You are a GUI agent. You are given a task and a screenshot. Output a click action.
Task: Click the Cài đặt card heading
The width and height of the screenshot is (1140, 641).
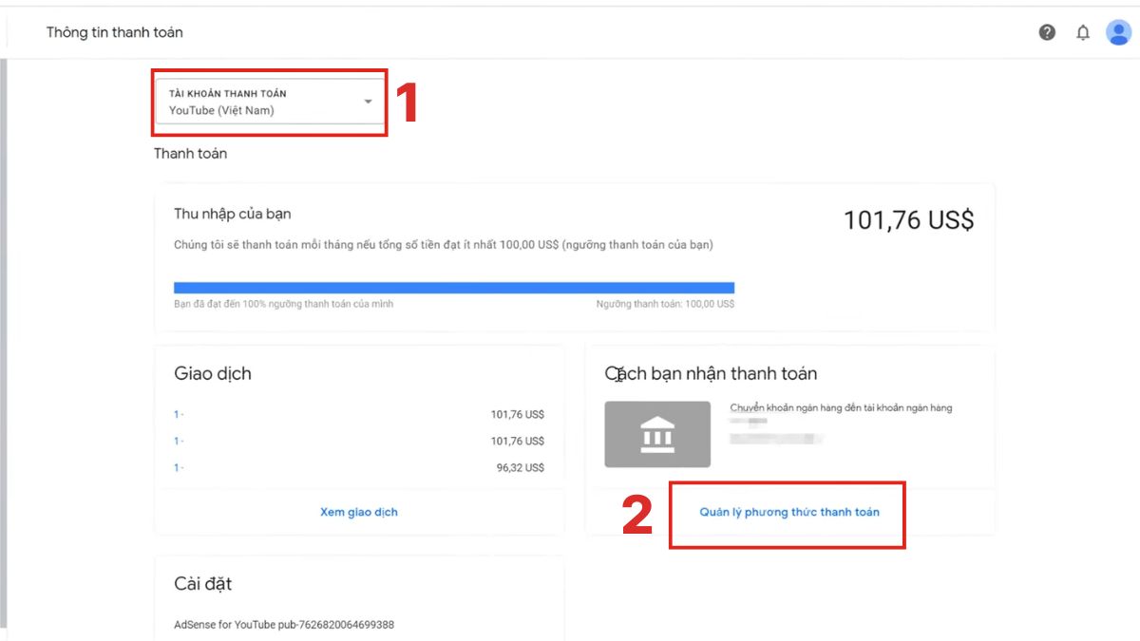[202, 583]
